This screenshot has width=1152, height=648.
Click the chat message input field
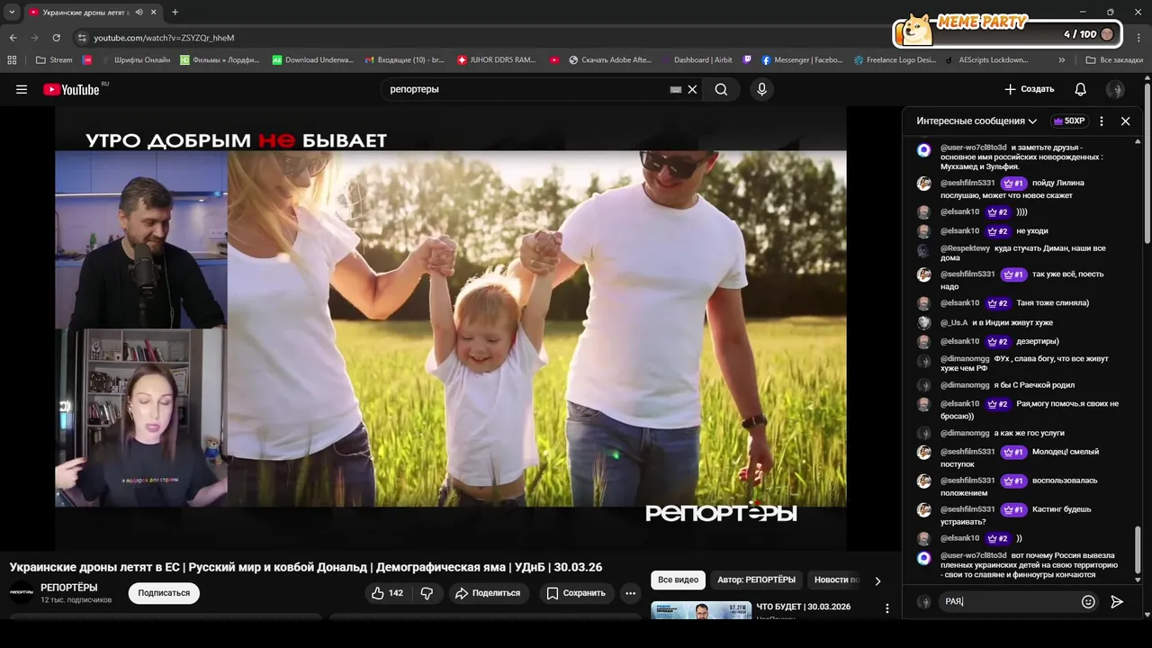coord(1008,601)
